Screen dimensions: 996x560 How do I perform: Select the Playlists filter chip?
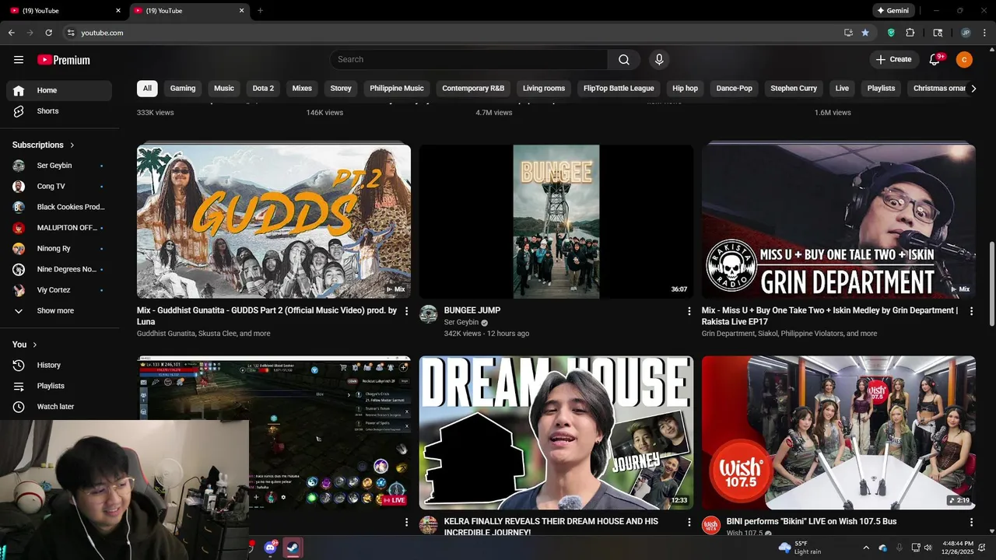coord(881,89)
